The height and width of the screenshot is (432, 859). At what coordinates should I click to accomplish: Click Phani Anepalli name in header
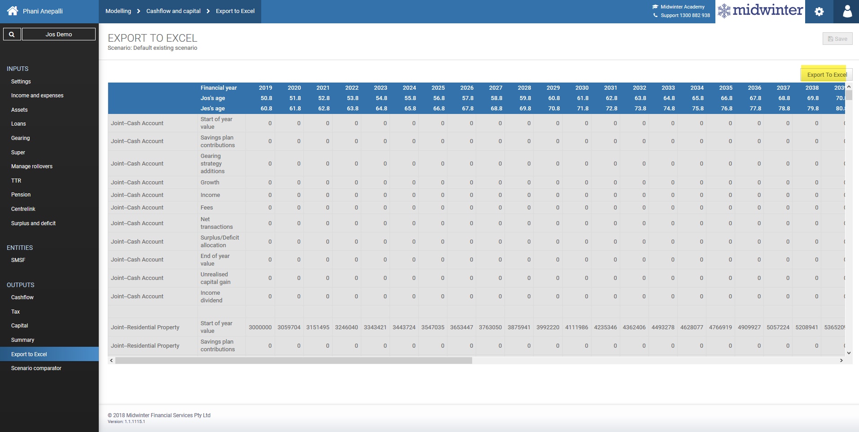point(43,11)
